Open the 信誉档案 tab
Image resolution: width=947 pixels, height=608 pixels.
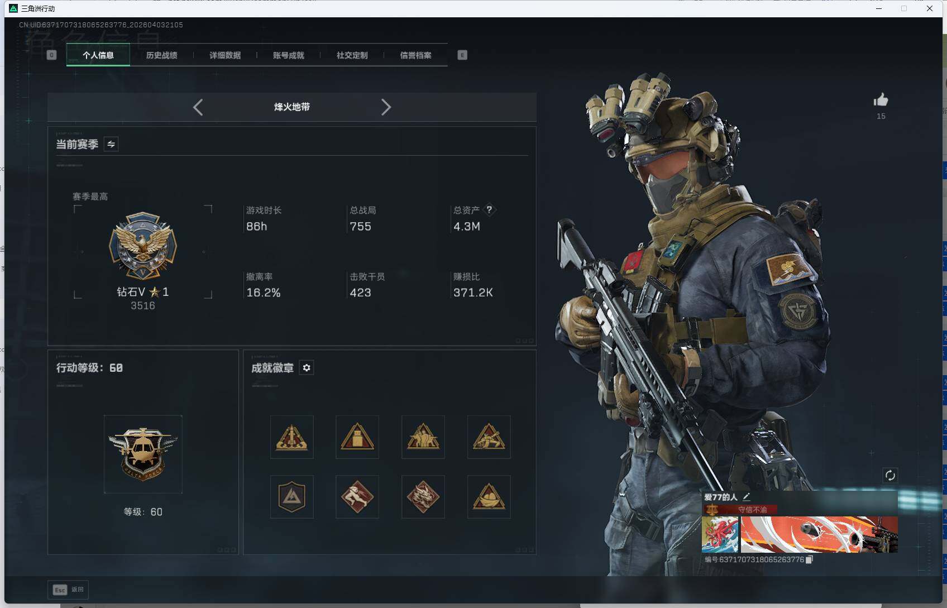416,55
